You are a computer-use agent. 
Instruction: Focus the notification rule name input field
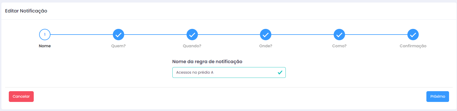tap(229, 72)
